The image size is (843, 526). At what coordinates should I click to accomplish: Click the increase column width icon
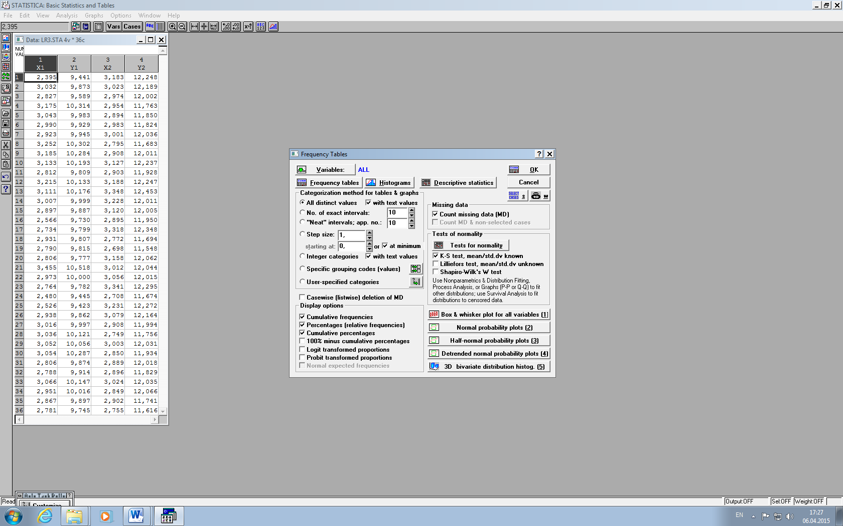(194, 27)
